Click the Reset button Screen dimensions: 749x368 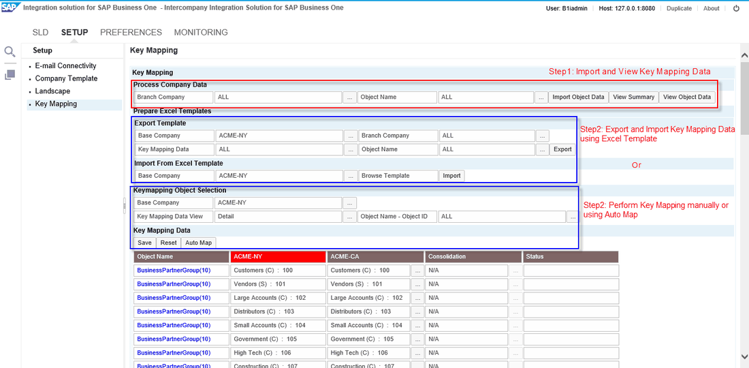point(168,243)
